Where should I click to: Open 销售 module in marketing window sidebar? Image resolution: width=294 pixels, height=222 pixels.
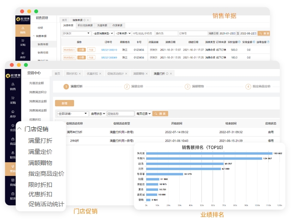tap(13, 87)
